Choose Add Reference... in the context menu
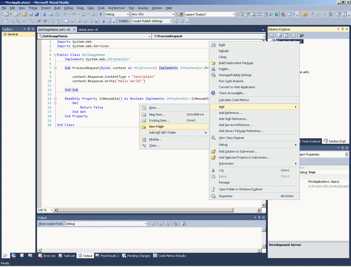 (230, 113)
